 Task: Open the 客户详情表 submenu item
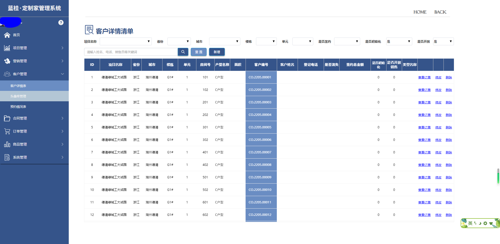pyautogui.click(x=34, y=86)
